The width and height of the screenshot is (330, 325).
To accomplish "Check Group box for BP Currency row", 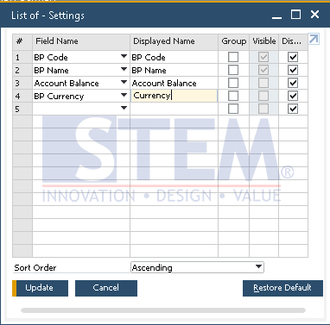I will tap(233, 96).
